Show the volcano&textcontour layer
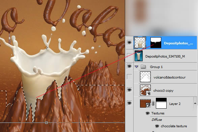This screenshot has height=132, width=198. 130,77
